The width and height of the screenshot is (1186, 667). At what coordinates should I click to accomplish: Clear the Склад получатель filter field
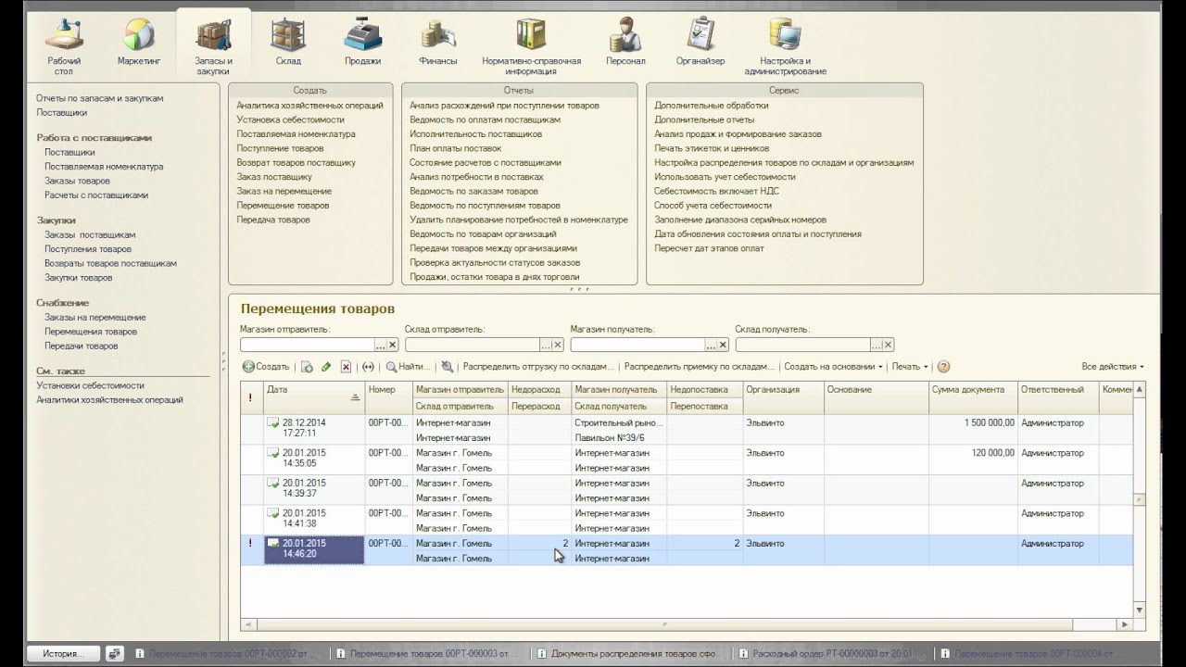click(889, 345)
